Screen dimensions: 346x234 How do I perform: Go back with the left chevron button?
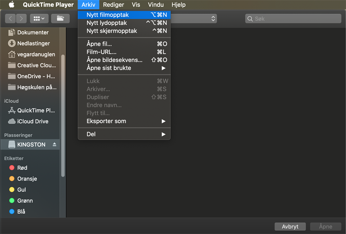pos(10,18)
